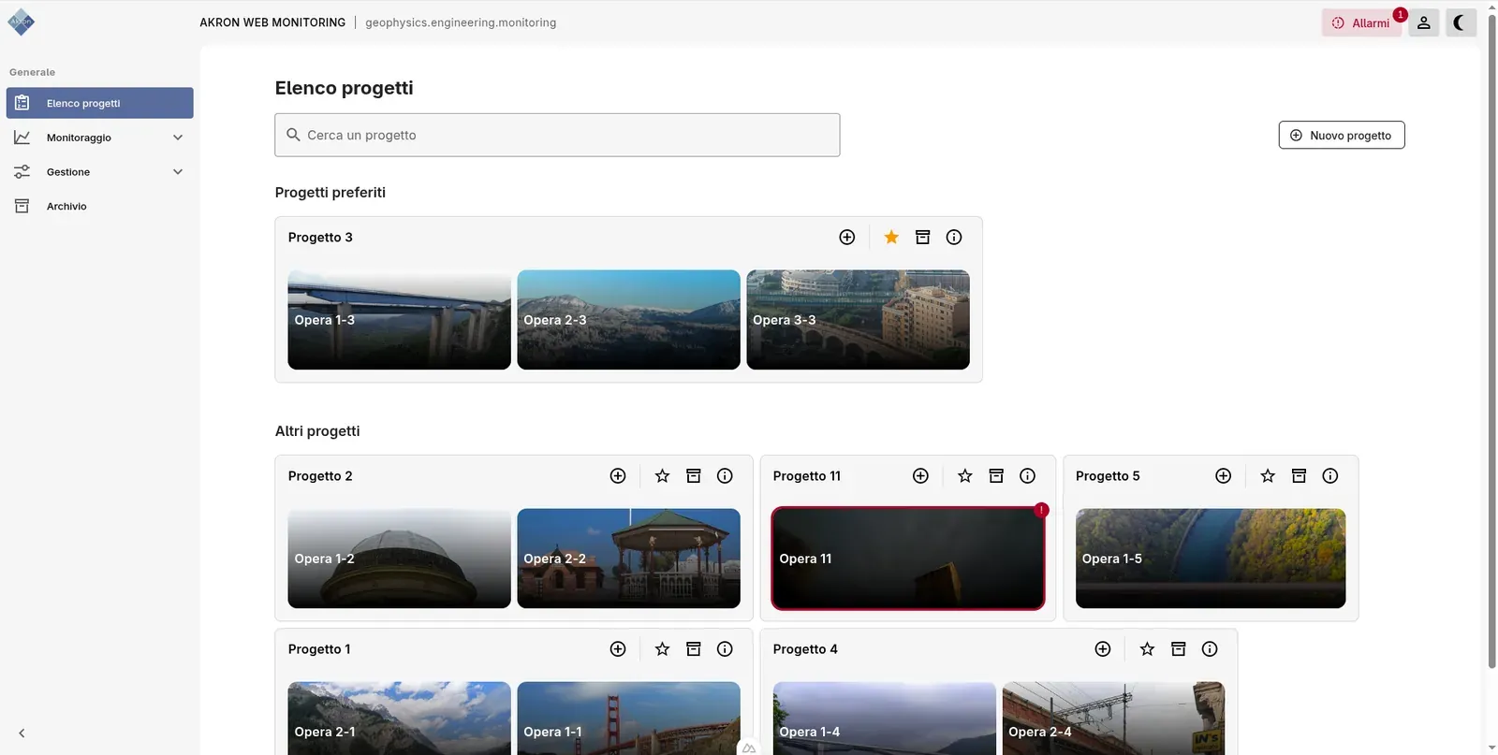Open the Opera 1-3 thumbnail
The width and height of the screenshot is (1498, 755).
pyautogui.click(x=400, y=320)
